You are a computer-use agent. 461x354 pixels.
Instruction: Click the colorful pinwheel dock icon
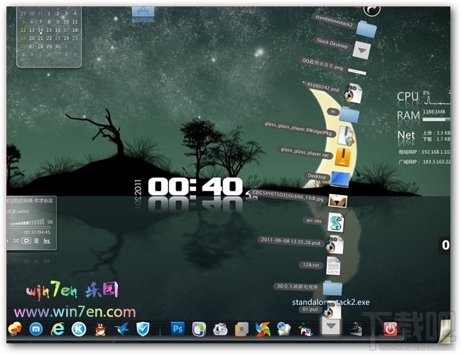click(263, 329)
